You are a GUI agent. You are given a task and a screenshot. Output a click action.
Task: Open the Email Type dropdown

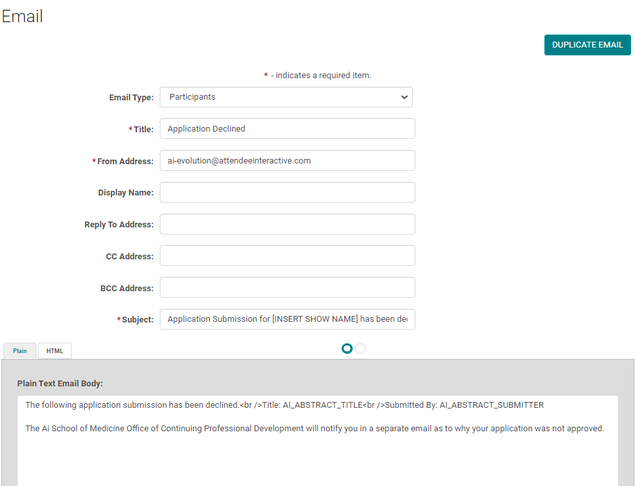286,97
